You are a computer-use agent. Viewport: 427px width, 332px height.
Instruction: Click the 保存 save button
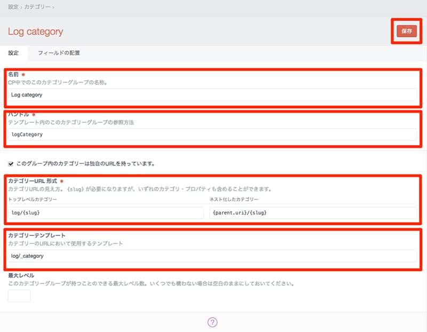click(x=407, y=31)
